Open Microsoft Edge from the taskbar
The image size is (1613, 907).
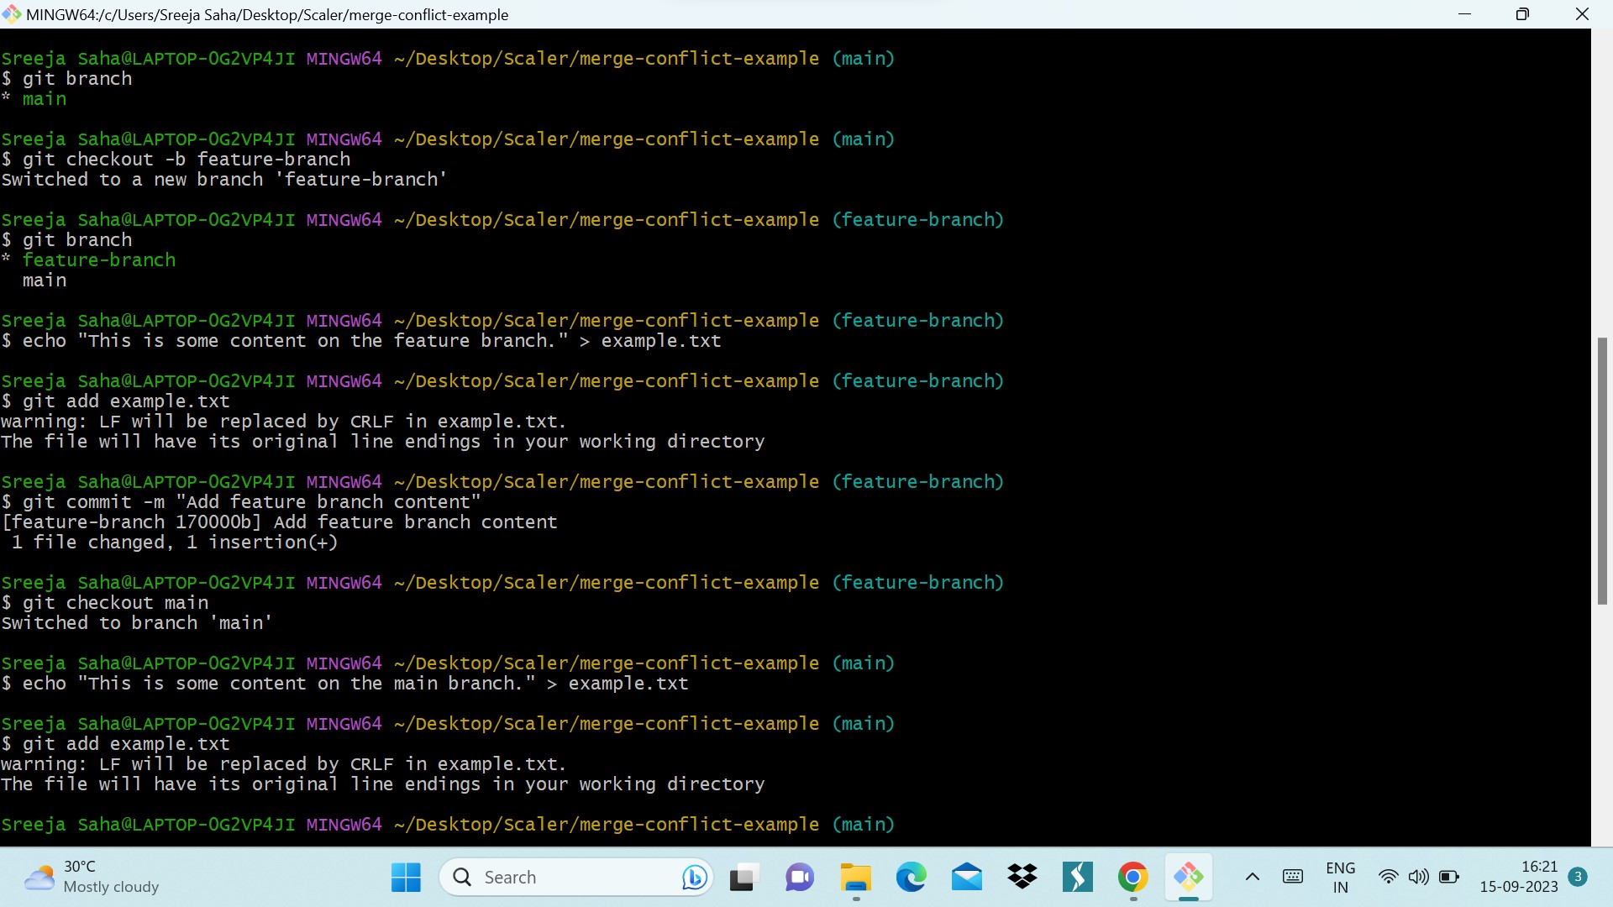tap(911, 878)
